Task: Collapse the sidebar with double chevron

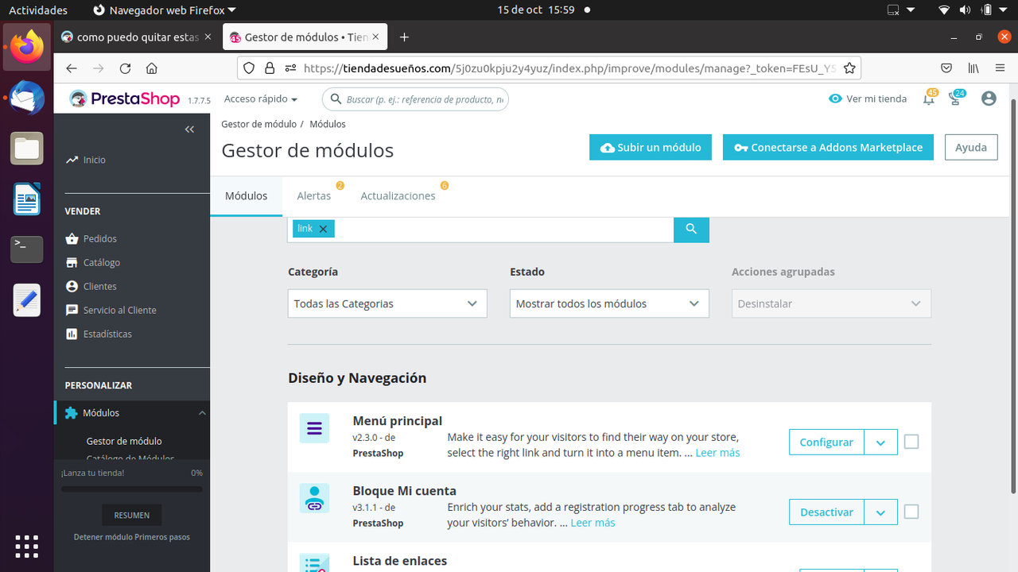Action: click(189, 129)
